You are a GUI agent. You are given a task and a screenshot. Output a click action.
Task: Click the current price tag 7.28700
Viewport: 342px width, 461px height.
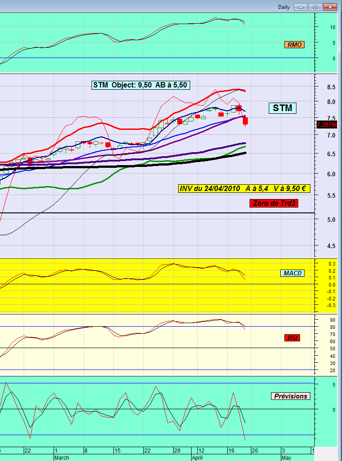tap(327, 125)
